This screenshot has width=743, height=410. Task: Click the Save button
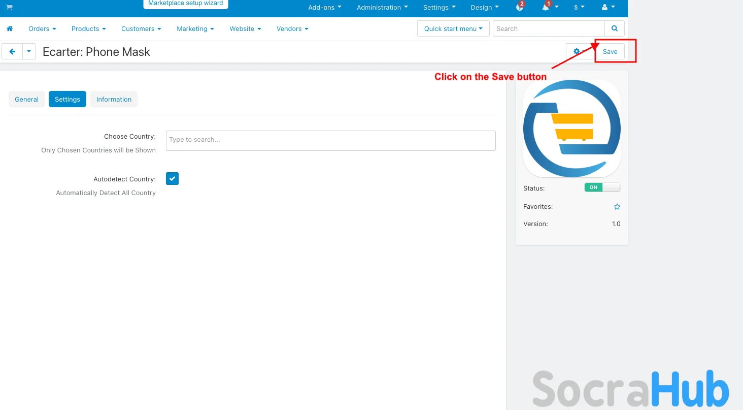(610, 51)
